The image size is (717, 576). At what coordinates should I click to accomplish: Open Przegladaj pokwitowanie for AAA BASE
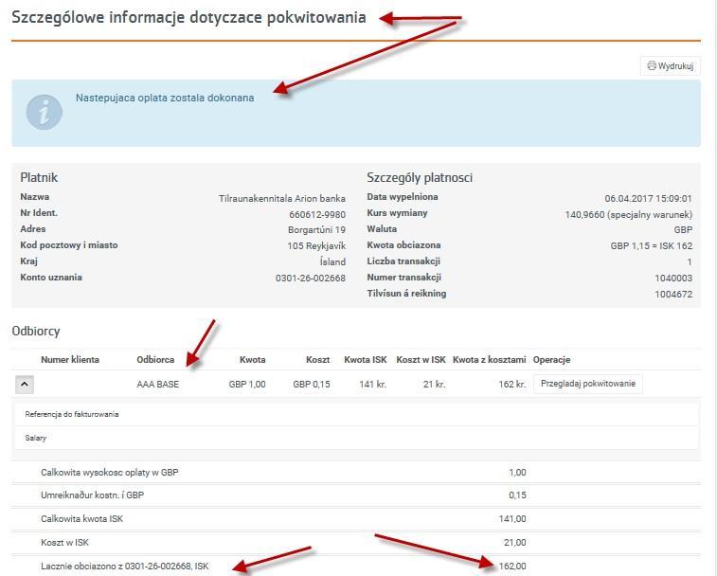point(588,384)
